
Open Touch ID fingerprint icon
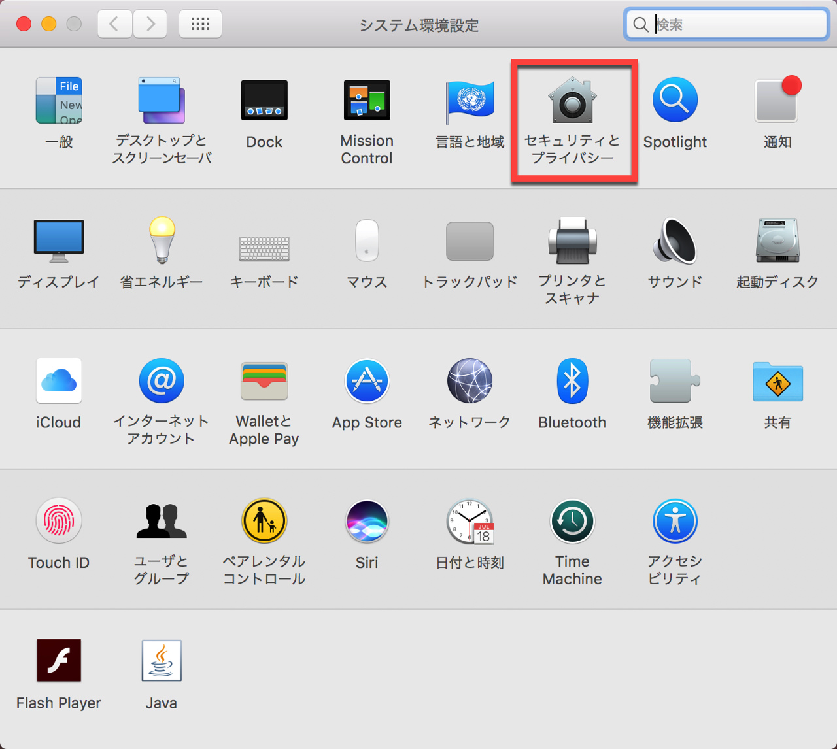(59, 521)
